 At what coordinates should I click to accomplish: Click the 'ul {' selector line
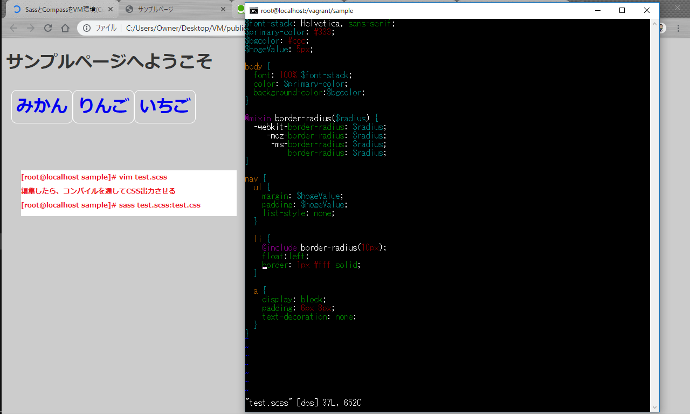click(x=262, y=188)
